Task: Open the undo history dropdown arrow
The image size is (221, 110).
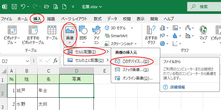Action: pos(28,7)
